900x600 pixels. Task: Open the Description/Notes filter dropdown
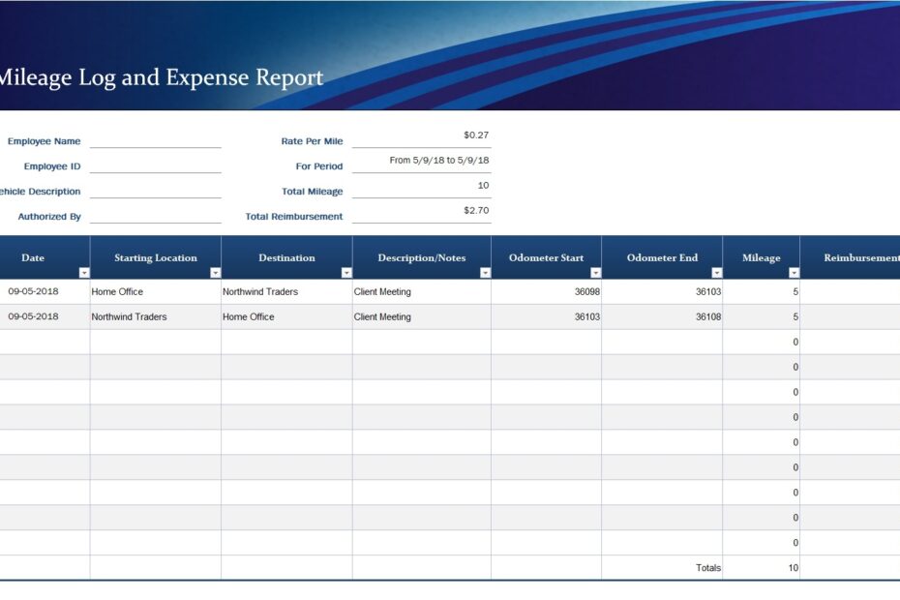coord(486,272)
